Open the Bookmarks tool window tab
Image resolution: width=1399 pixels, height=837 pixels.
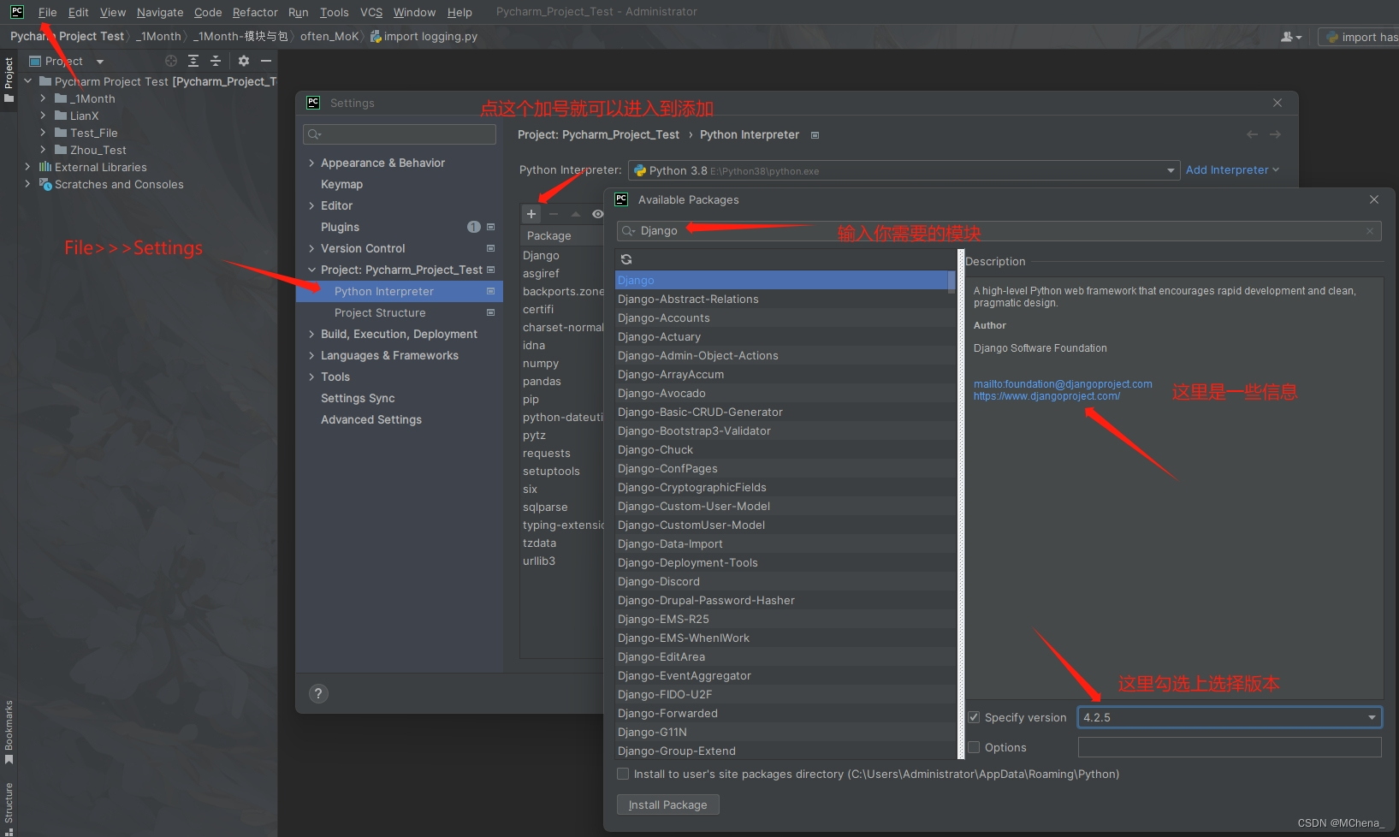tap(9, 733)
